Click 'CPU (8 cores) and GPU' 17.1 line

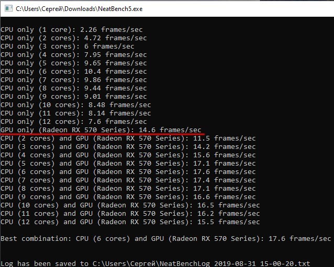tap(128, 189)
